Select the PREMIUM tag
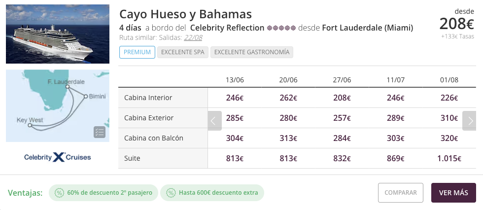Image resolution: width=483 pixels, height=210 pixels. pyautogui.click(x=137, y=52)
